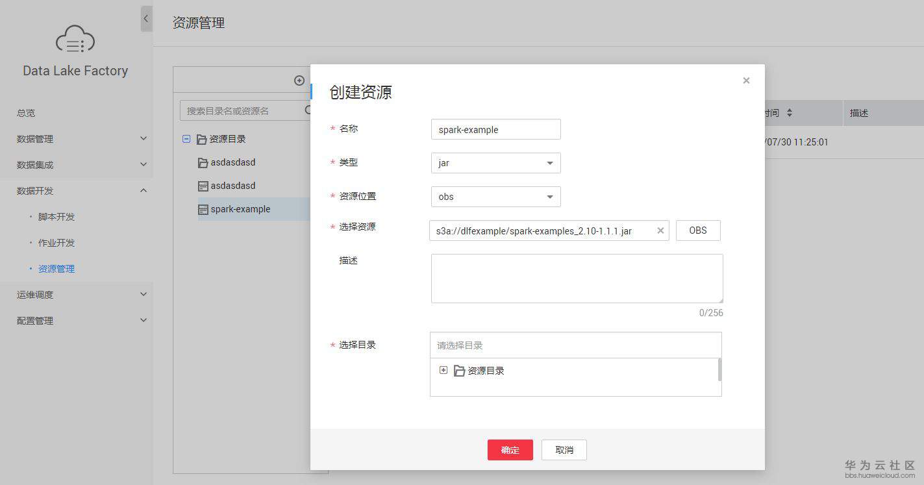Collapse the left sidebar with the arrow
924x485 pixels.
146,19
